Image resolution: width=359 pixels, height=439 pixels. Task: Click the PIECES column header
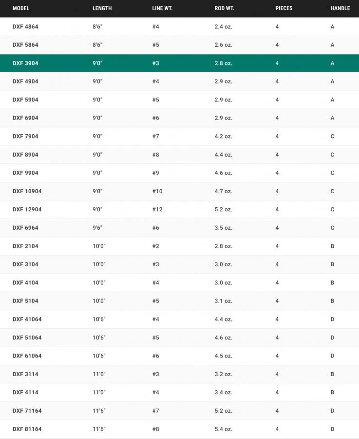[x=283, y=8]
